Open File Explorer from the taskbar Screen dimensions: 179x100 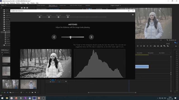point(7,98)
